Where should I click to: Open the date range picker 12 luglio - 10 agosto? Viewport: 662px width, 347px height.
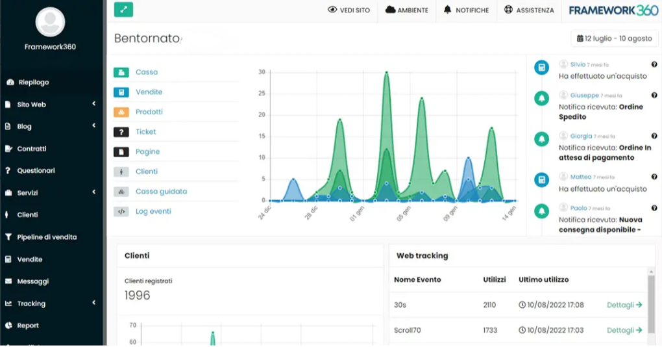pyautogui.click(x=614, y=38)
